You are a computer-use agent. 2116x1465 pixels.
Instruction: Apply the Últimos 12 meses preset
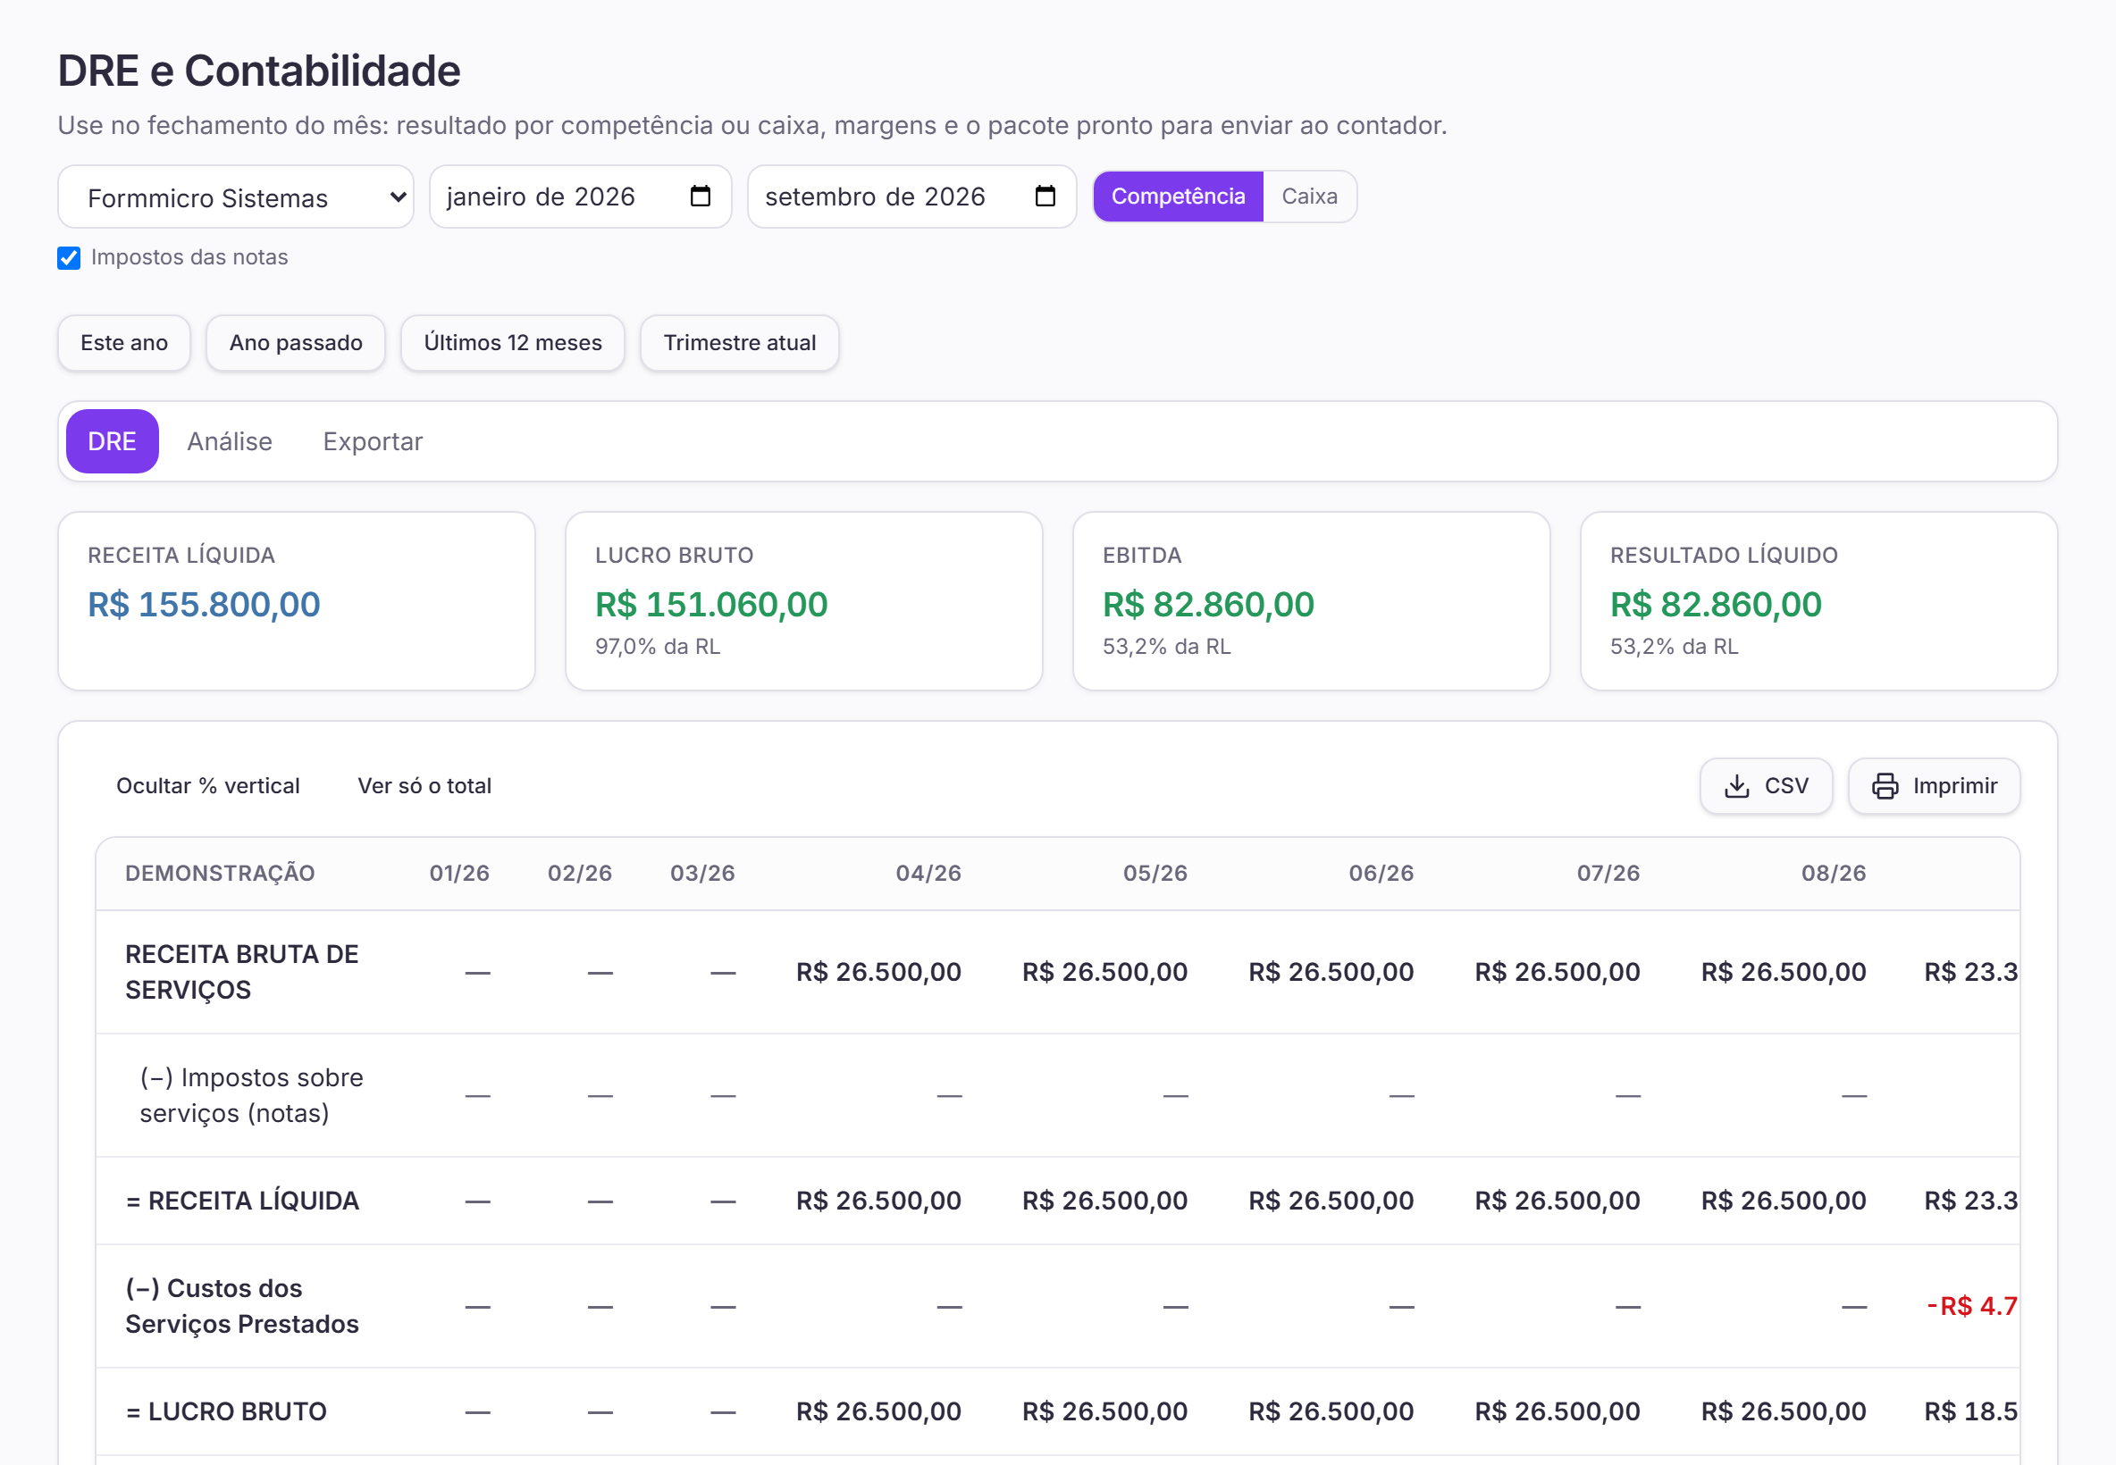point(512,343)
